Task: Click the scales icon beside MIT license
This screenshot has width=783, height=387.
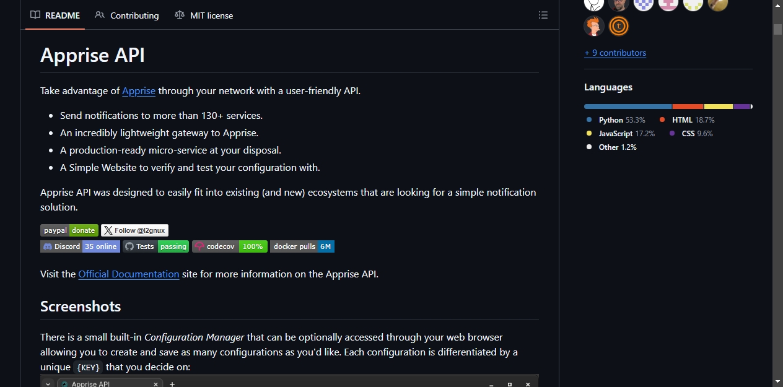Action: pyautogui.click(x=180, y=15)
